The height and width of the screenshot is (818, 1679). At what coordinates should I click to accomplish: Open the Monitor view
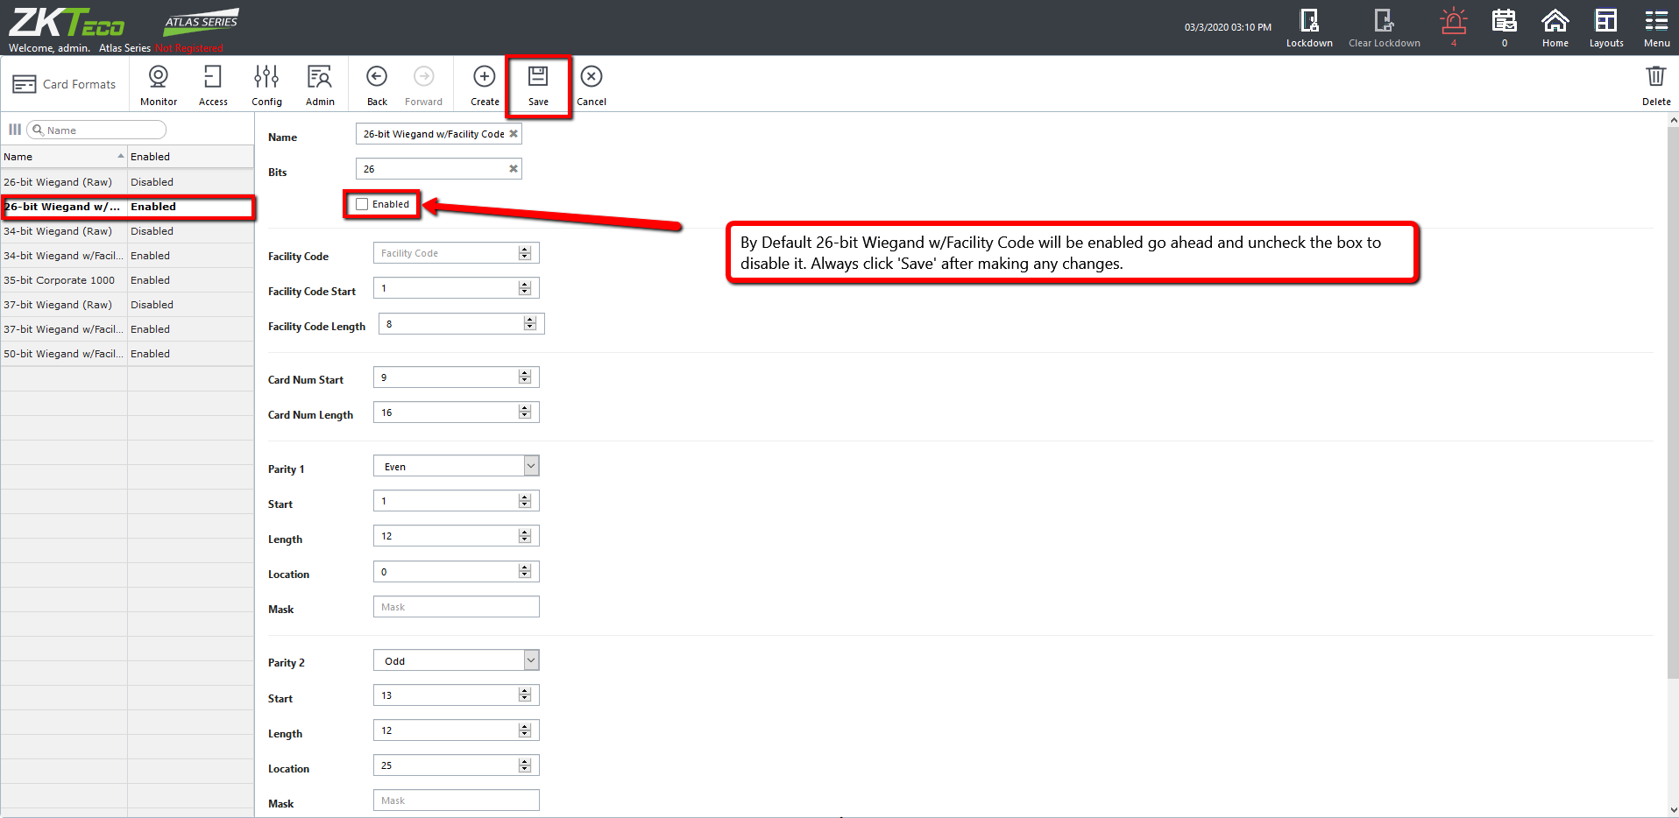[159, 85]
